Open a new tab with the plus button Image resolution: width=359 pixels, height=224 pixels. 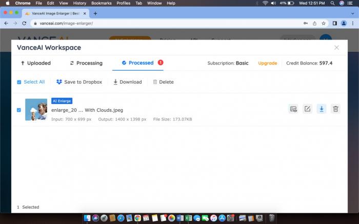tap(95, 13)
